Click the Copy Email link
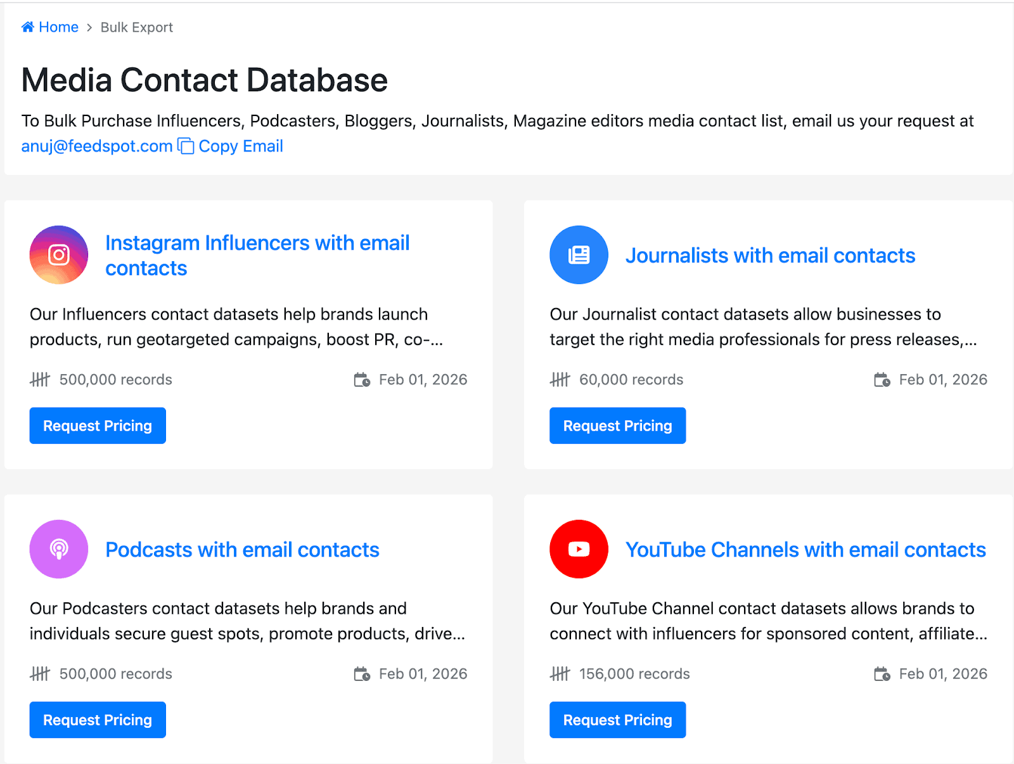 click(x=241, y=146)
